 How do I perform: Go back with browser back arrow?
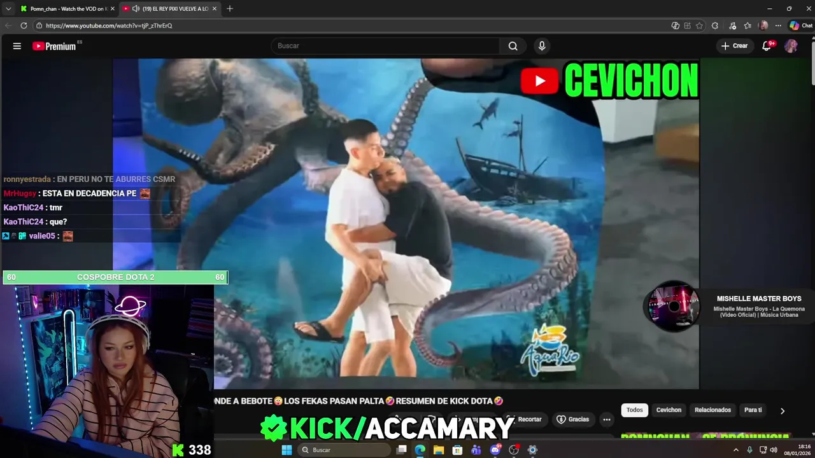[x=8, y=25]
